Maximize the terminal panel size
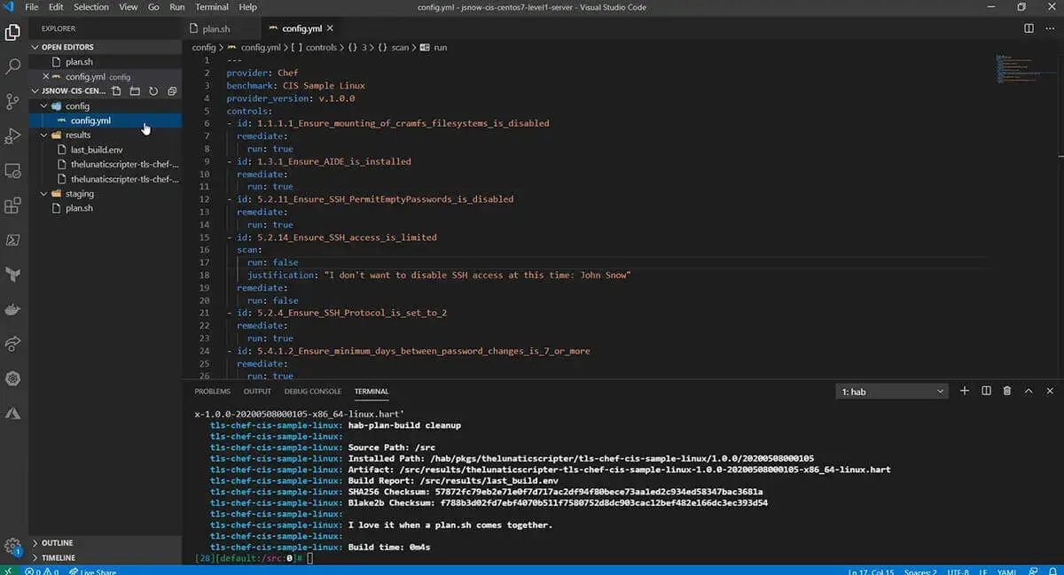 [x=1029, y=391]
